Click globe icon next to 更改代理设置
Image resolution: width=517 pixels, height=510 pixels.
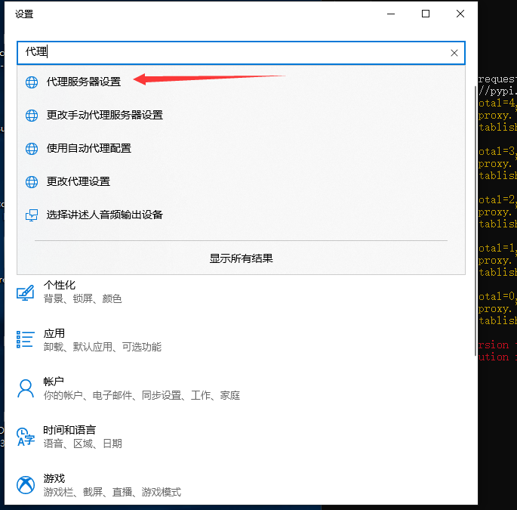(x=32, y=182)
